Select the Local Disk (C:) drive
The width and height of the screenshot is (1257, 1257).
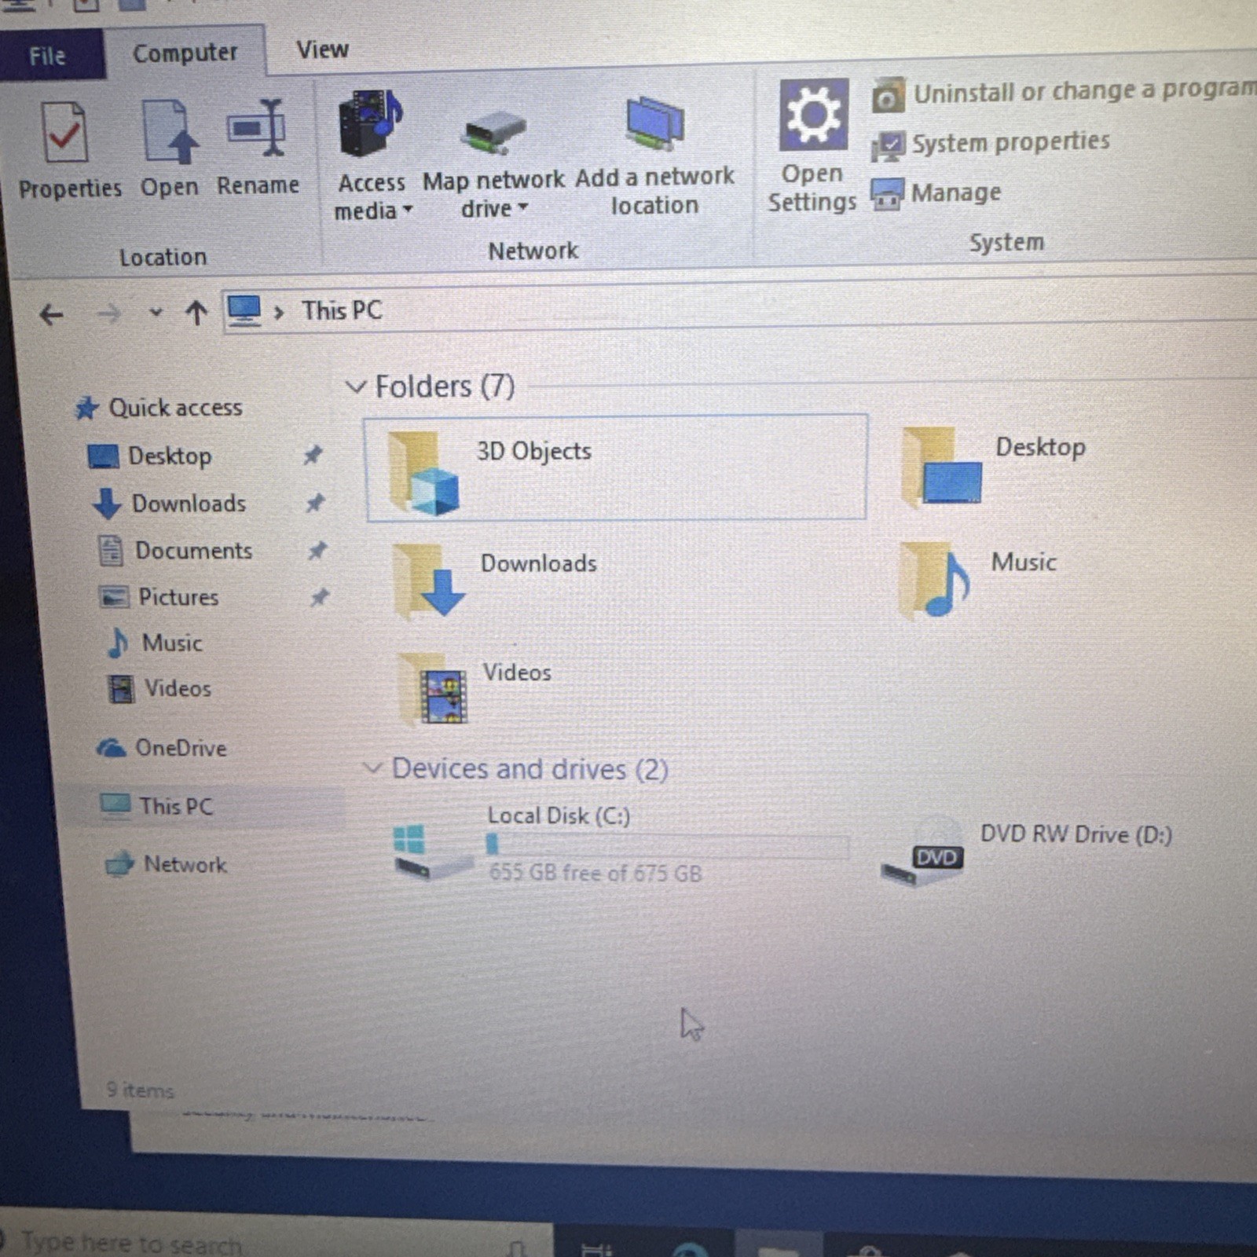coord(621,845)
